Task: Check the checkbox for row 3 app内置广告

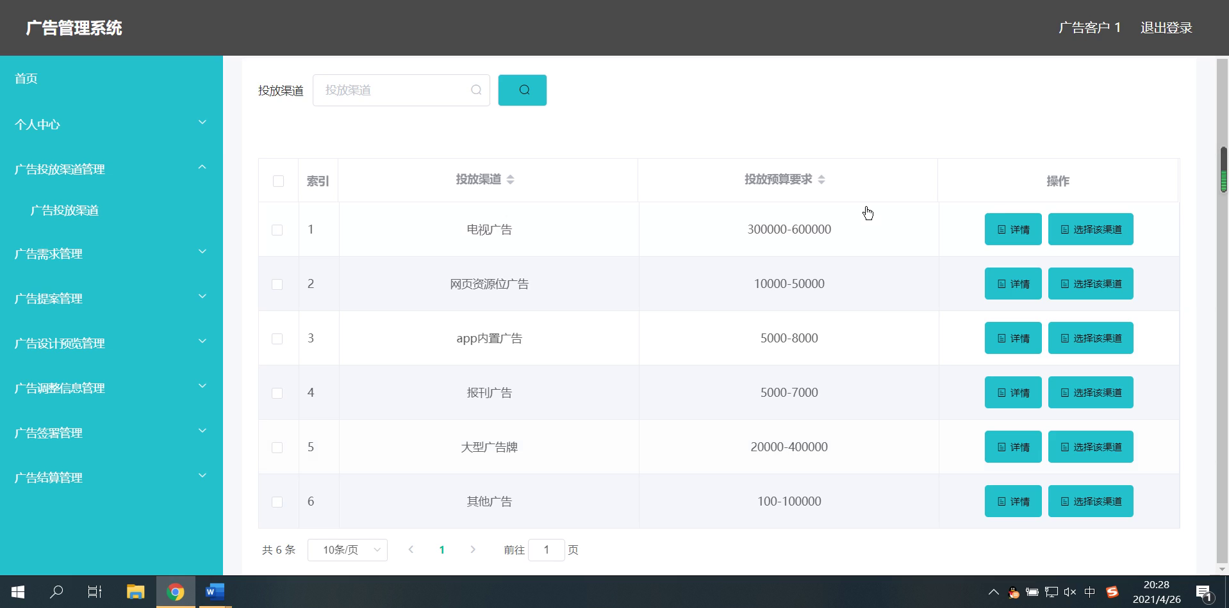Action: pyautogui.click(x=277, y=339)
